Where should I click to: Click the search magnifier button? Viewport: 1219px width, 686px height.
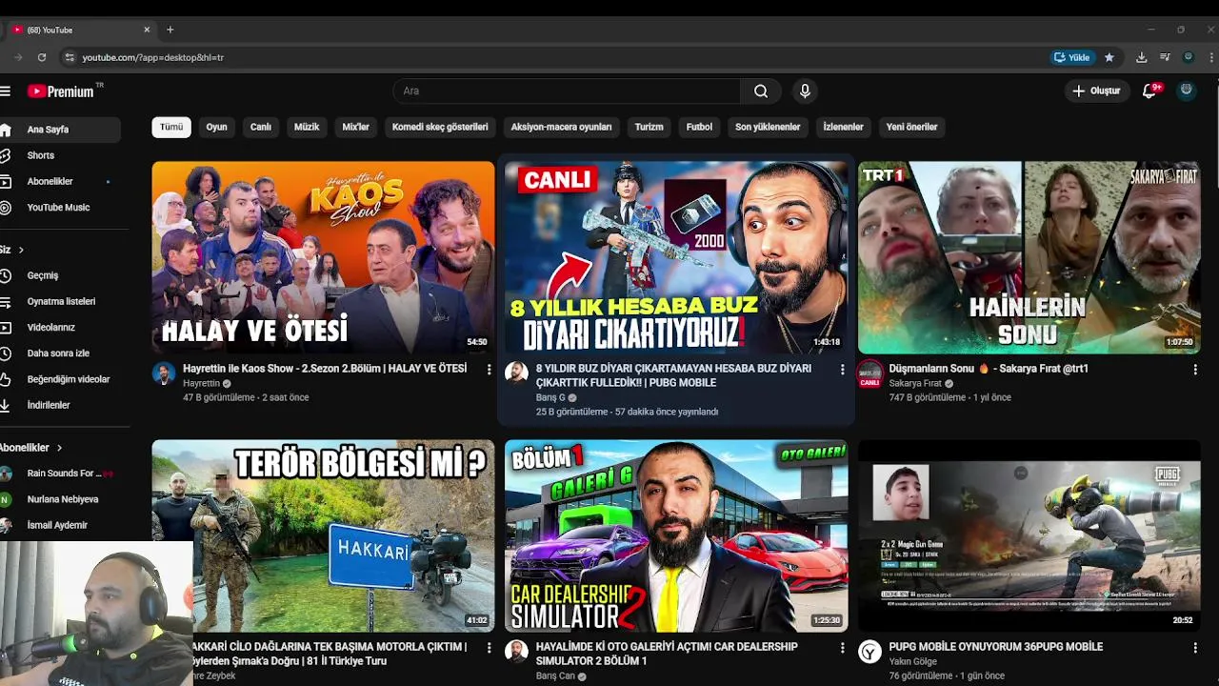[x=761, y=91]
